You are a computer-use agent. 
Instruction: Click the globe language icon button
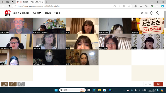point(21,84)
